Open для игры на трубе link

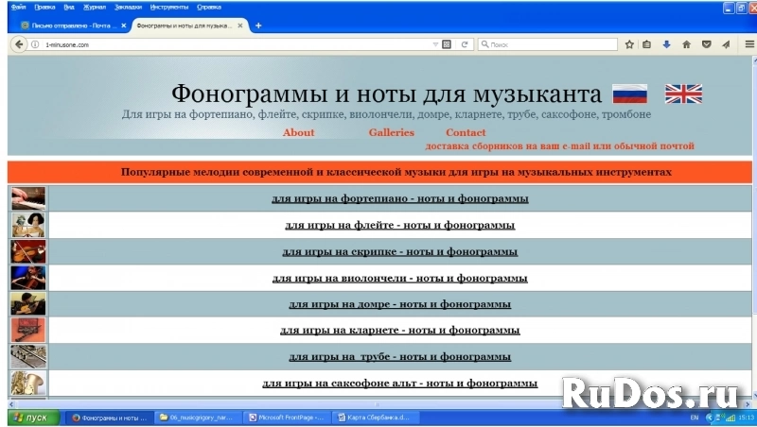(399, 357)
